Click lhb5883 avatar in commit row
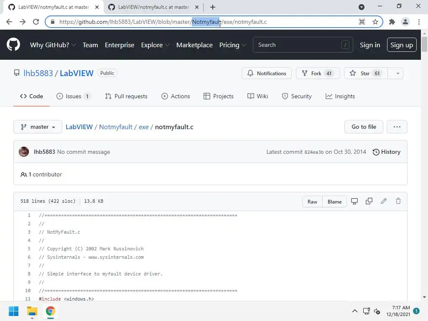 24,152
